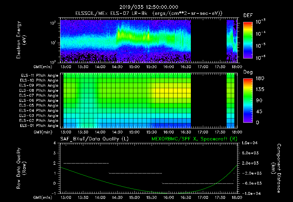Click the 10⁻³ value on DEF scale
The width and height of the screenshot is (293, 202).
coord(260,21)
